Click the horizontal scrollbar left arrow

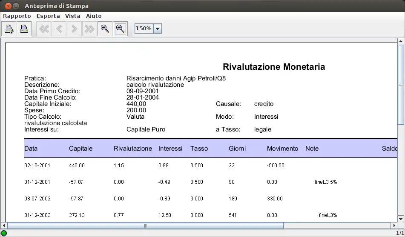pos(4,226)
